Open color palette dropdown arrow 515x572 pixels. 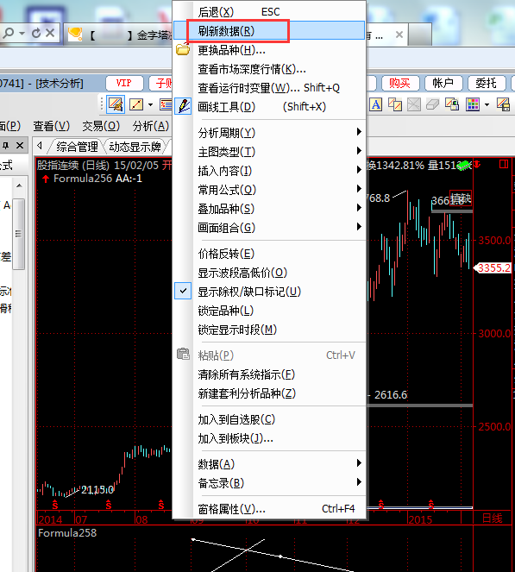(487, 105)
